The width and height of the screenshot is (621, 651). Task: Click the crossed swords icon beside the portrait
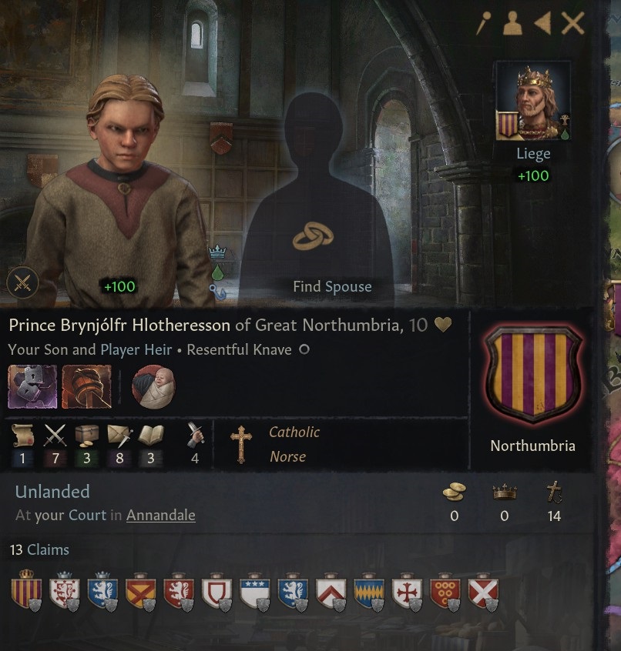(22, 283)
